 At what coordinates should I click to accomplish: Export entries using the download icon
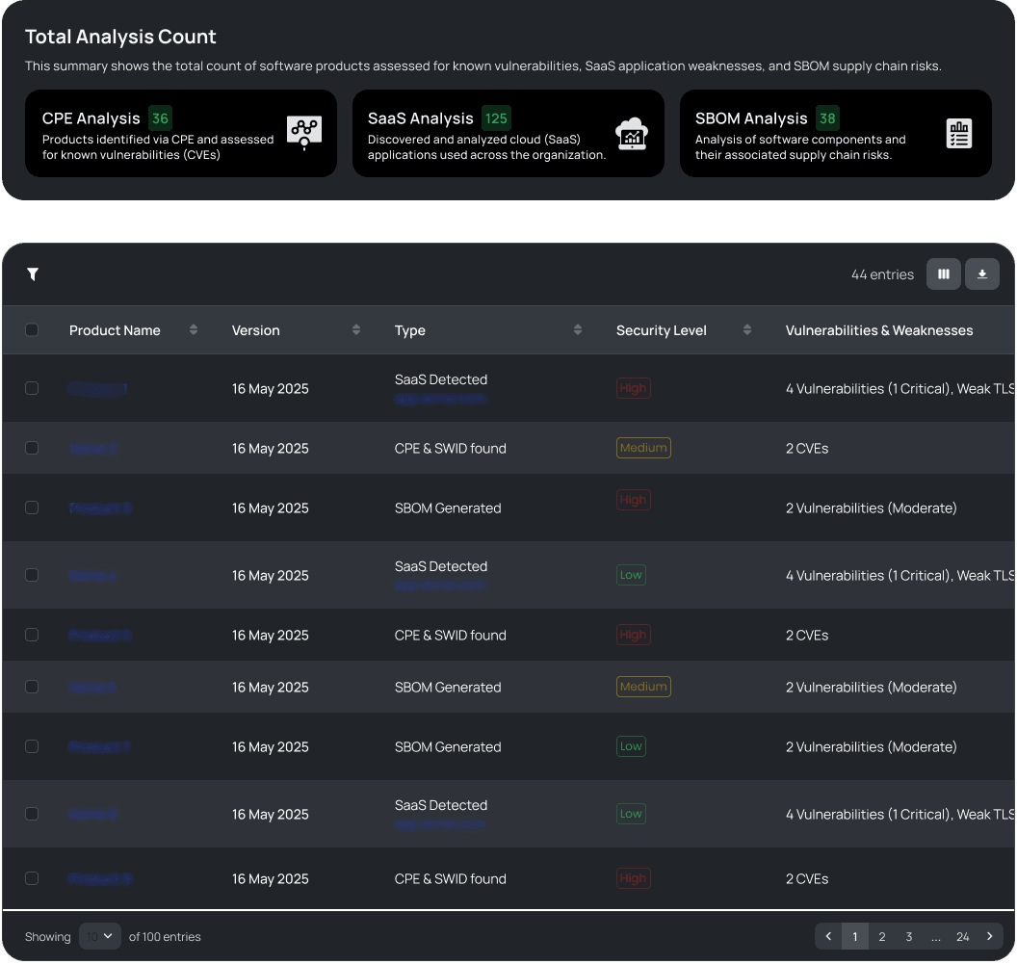pyautogui.click(x=981, y=274)
